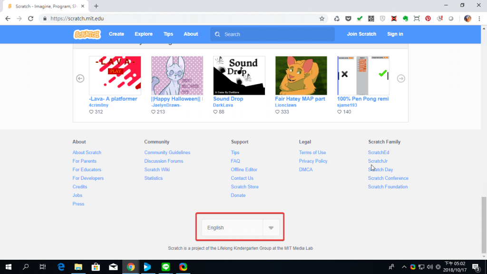Show next featured projects with right arrow
The image size is (487, 274).
(x=401, y=78)
